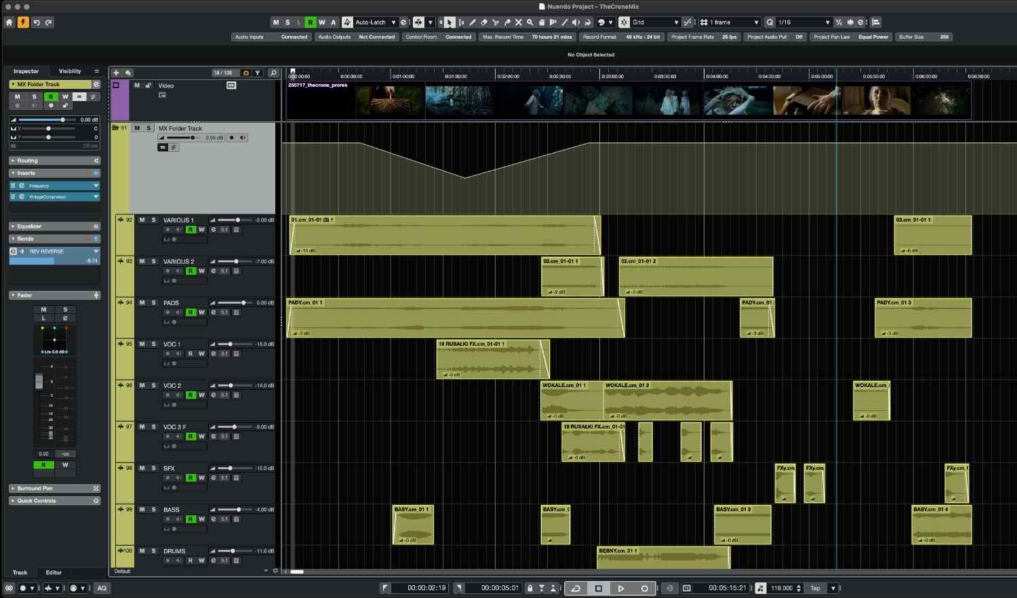Switch to the Editor tab
Screen dimensions: 1017x598
point(54,572)
